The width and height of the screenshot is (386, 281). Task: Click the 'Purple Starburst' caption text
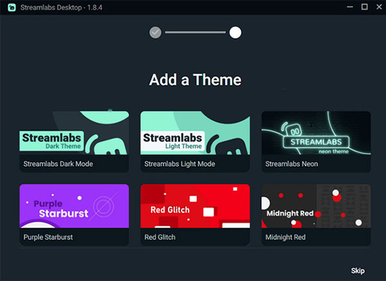[x=48, y=237]
